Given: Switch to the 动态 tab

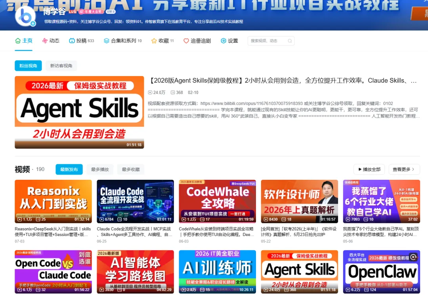Looking at the screenshot, I should [x=51, y=41].
